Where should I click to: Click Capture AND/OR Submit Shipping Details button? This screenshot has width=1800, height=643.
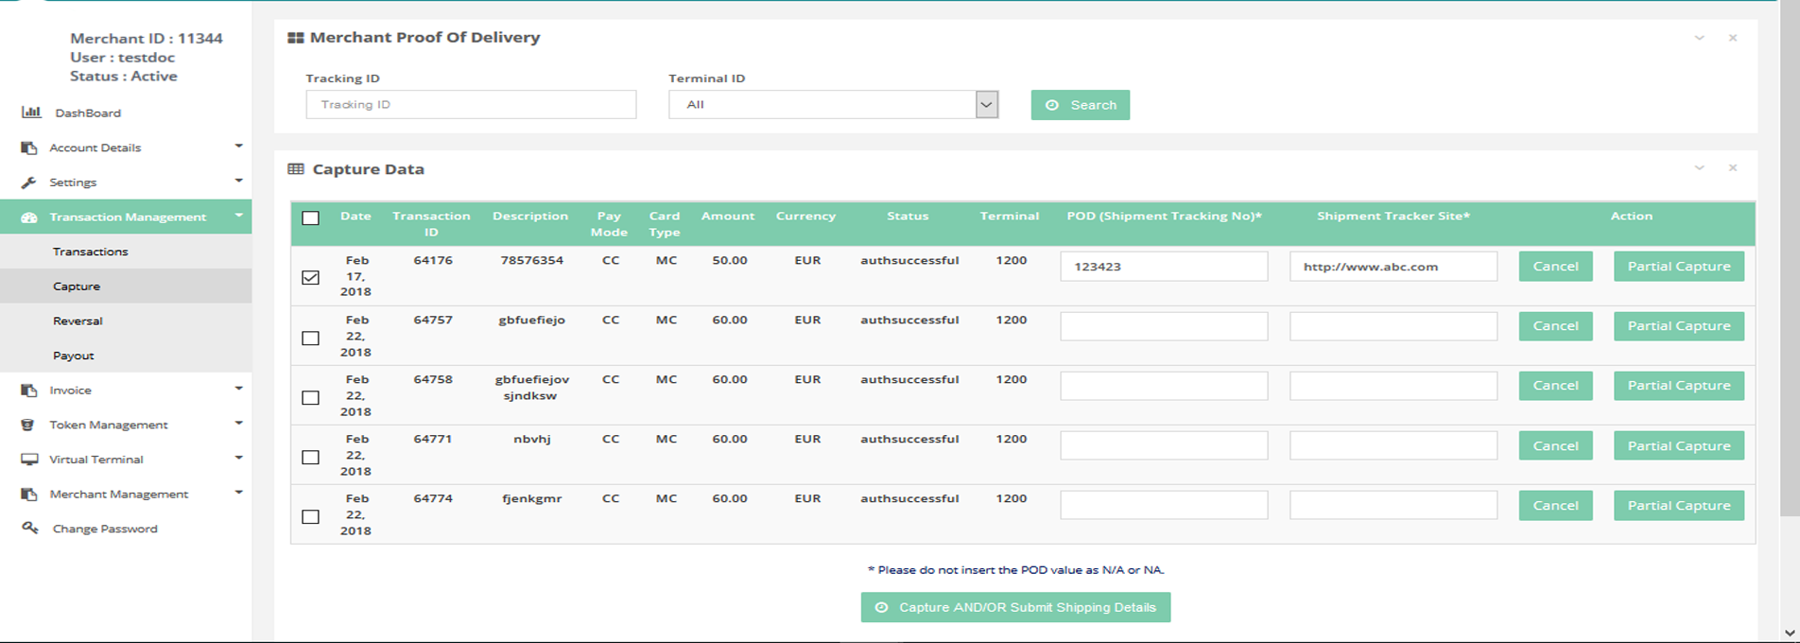pos(1015,607)
